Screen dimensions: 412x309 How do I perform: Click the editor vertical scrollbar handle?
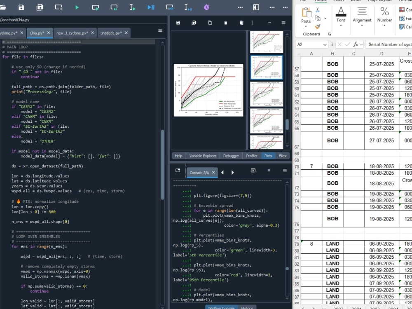(x=163, y=164)
